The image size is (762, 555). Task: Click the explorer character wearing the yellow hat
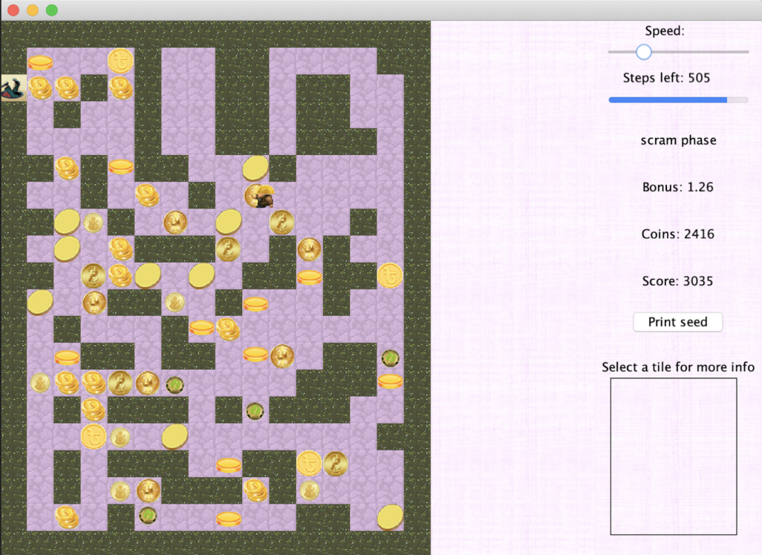pyautogui.click(x=260, y=197)
